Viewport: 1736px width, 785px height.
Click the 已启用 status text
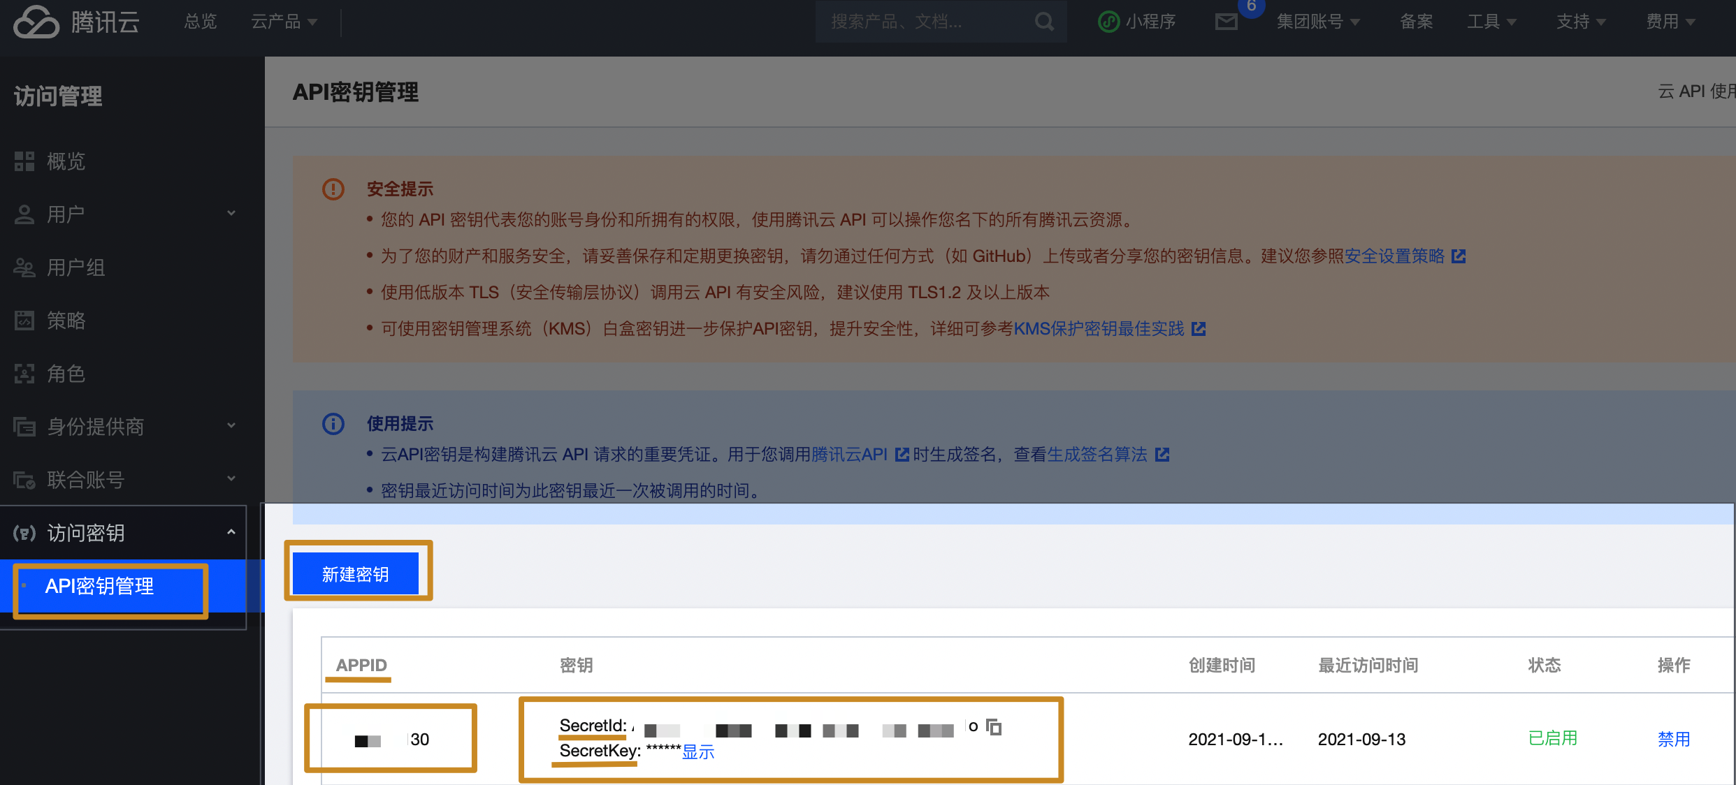coord(1553,738)
